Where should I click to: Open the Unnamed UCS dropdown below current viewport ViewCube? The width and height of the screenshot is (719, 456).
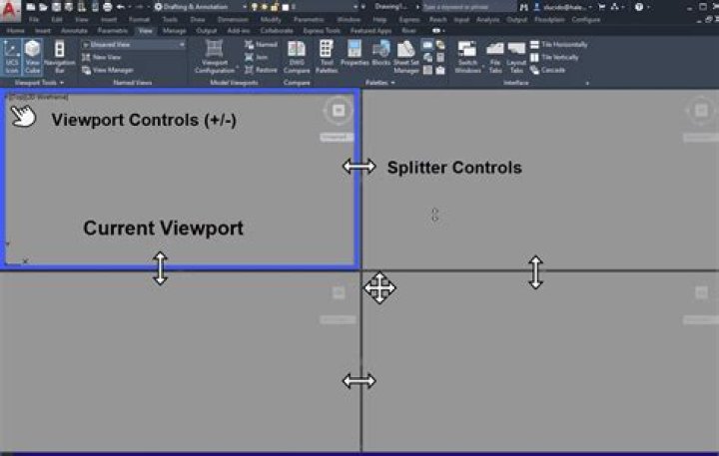pos(338,137)
